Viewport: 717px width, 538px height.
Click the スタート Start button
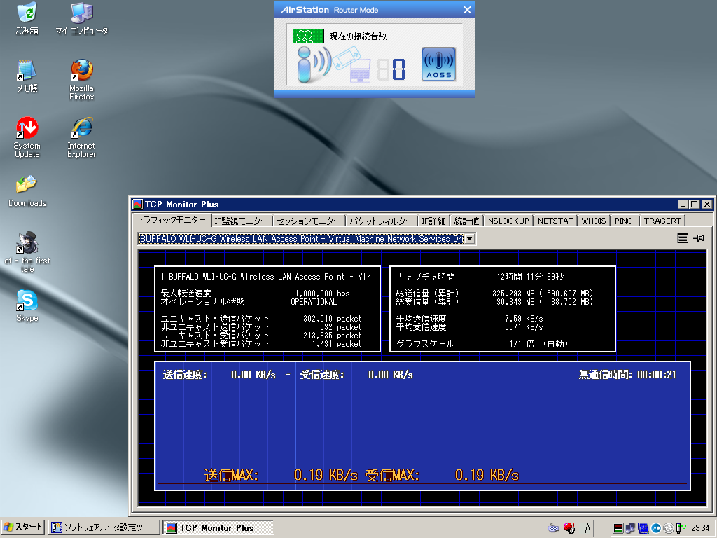22,527
